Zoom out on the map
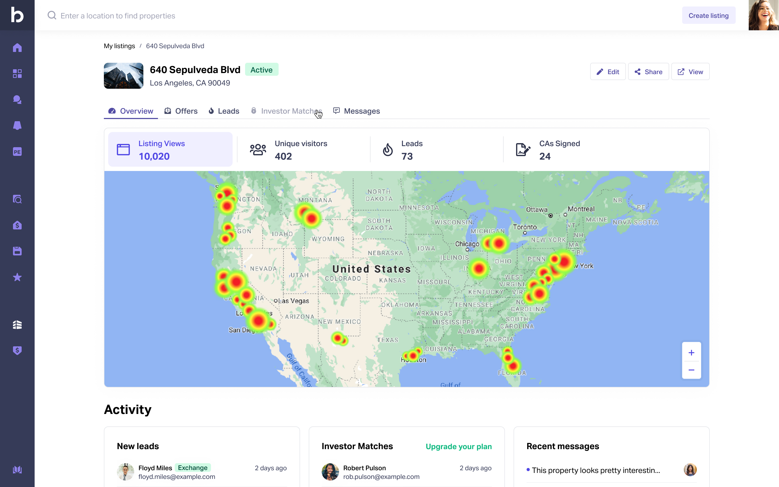779x487 pixels. (x=691, y=370)
